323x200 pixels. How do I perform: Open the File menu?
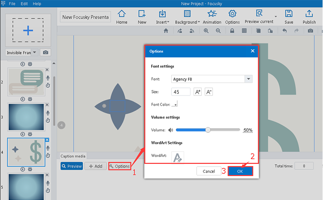(x=12, y=4)
